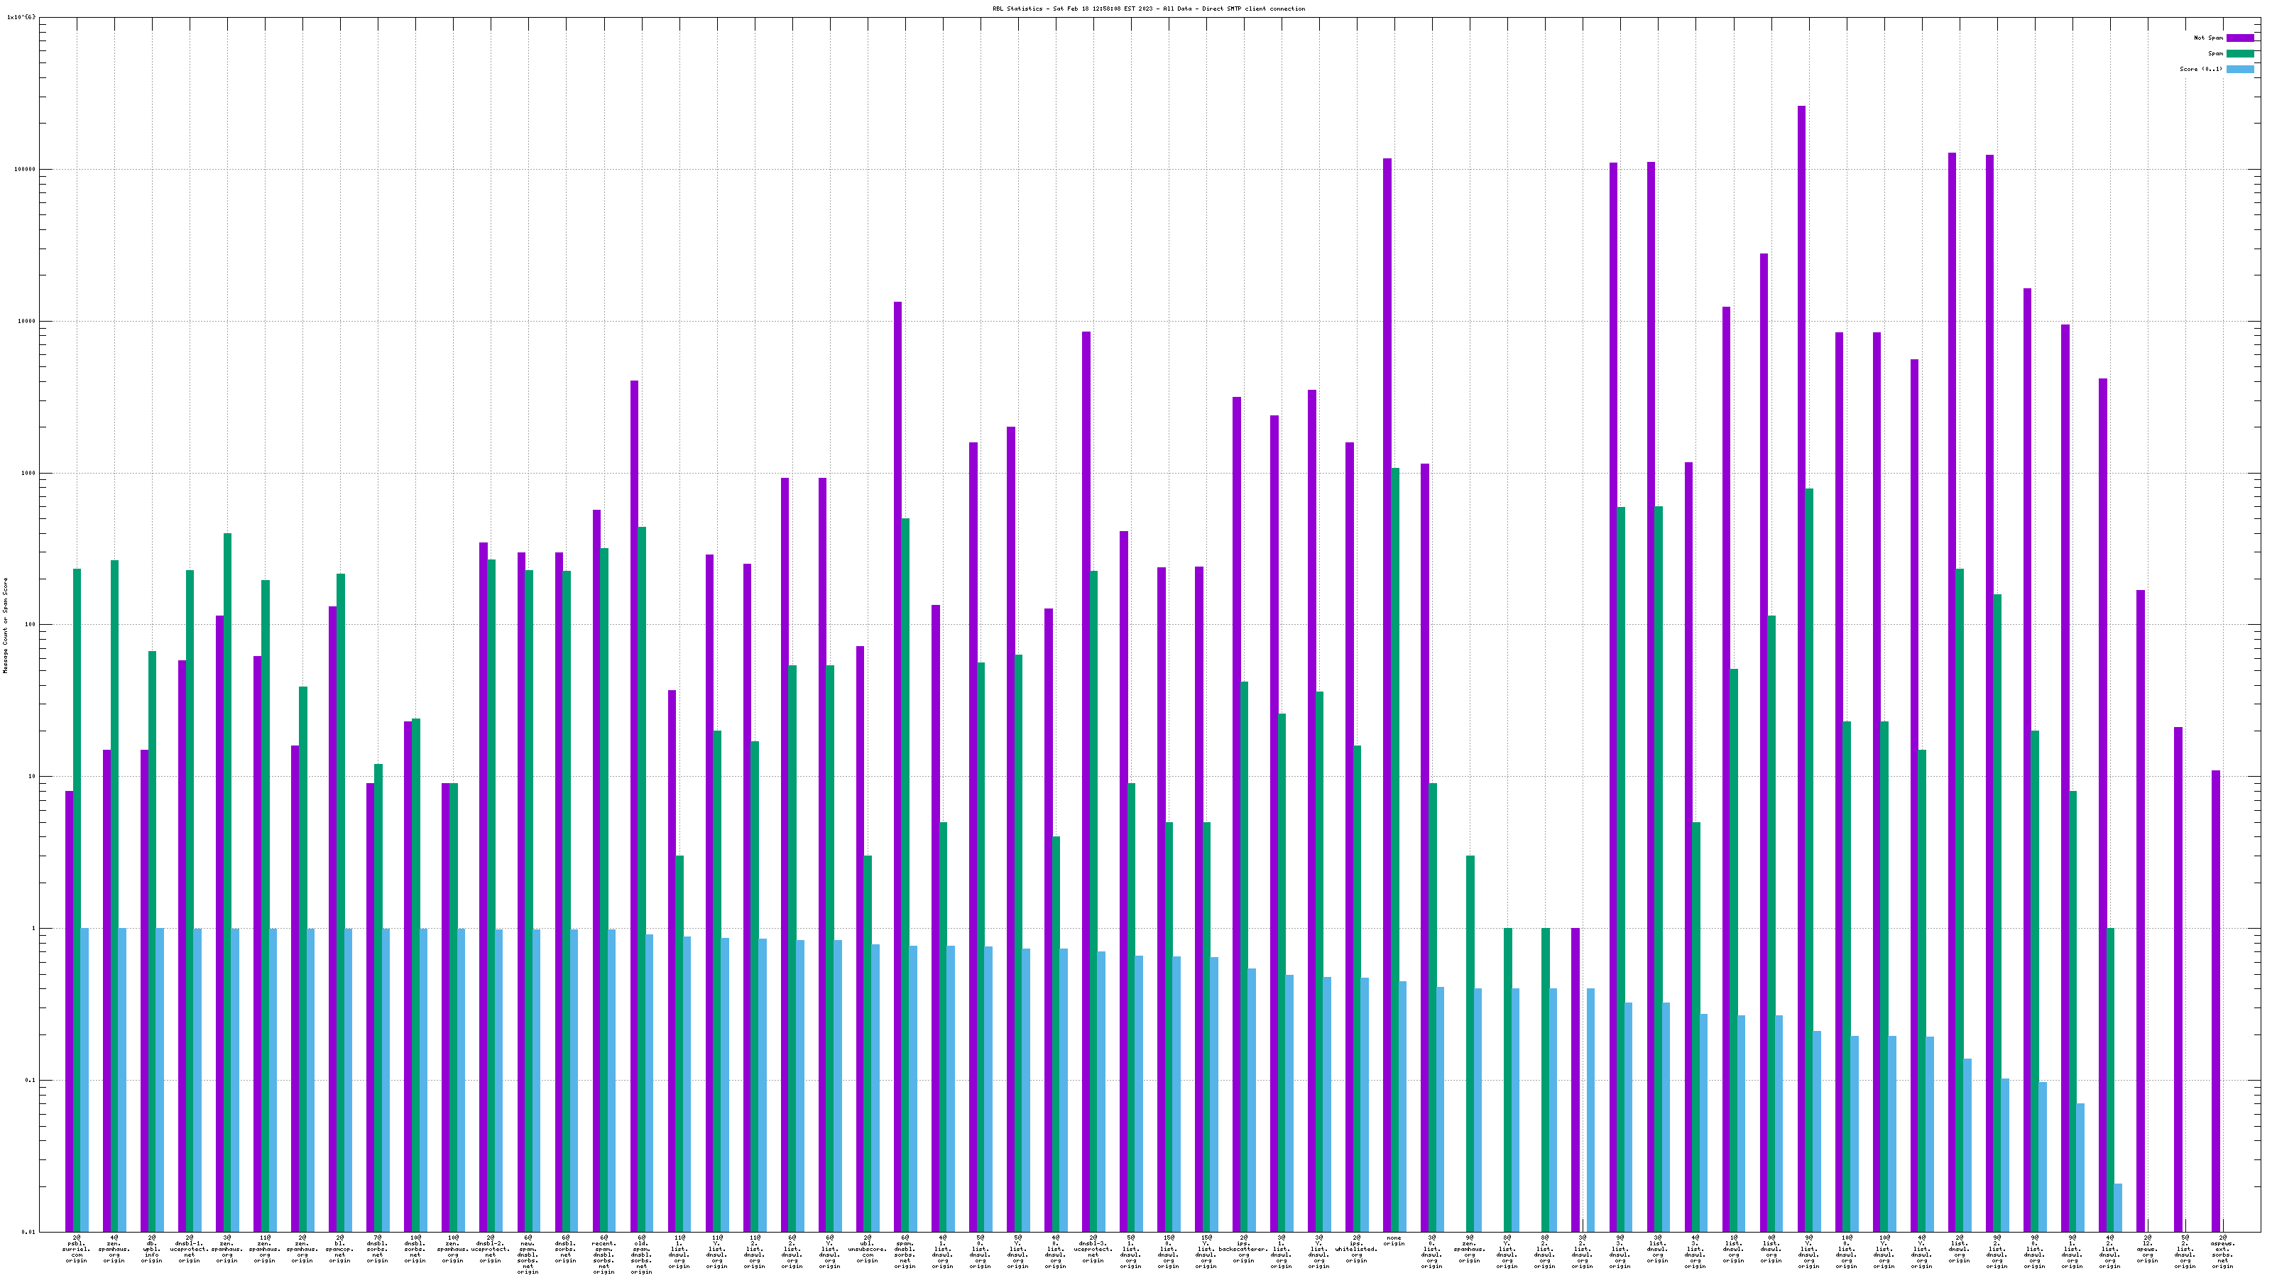This screenshot has height=1278, width=2272.
Task: Select the psbl.surriel.com origin axis label
Action: click(x=77, y=1249)
